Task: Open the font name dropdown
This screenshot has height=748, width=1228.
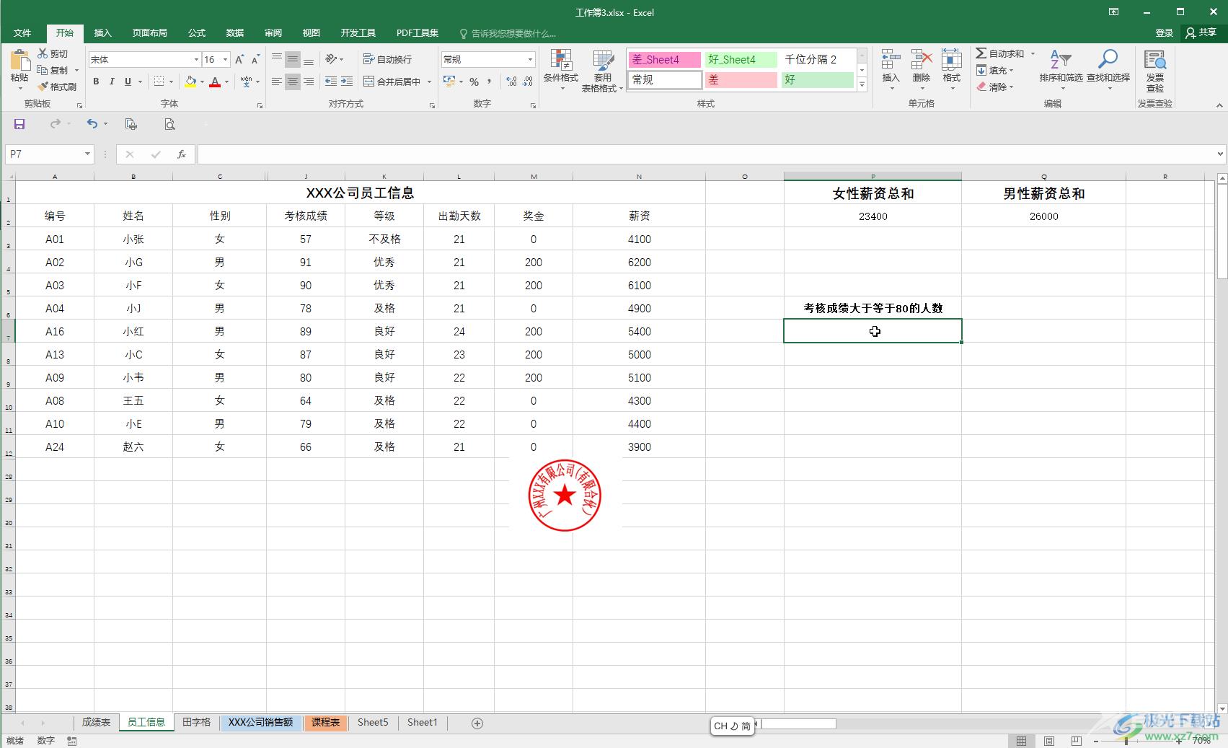Action: point(195,60)
